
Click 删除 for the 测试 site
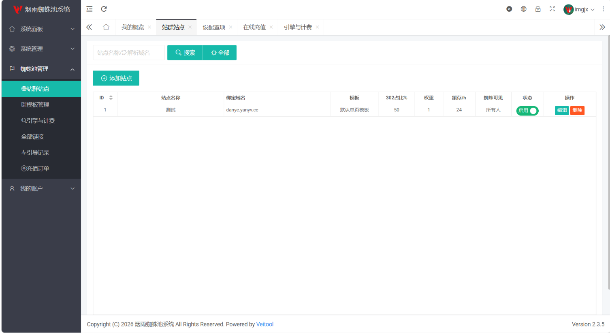pos(577,110)
